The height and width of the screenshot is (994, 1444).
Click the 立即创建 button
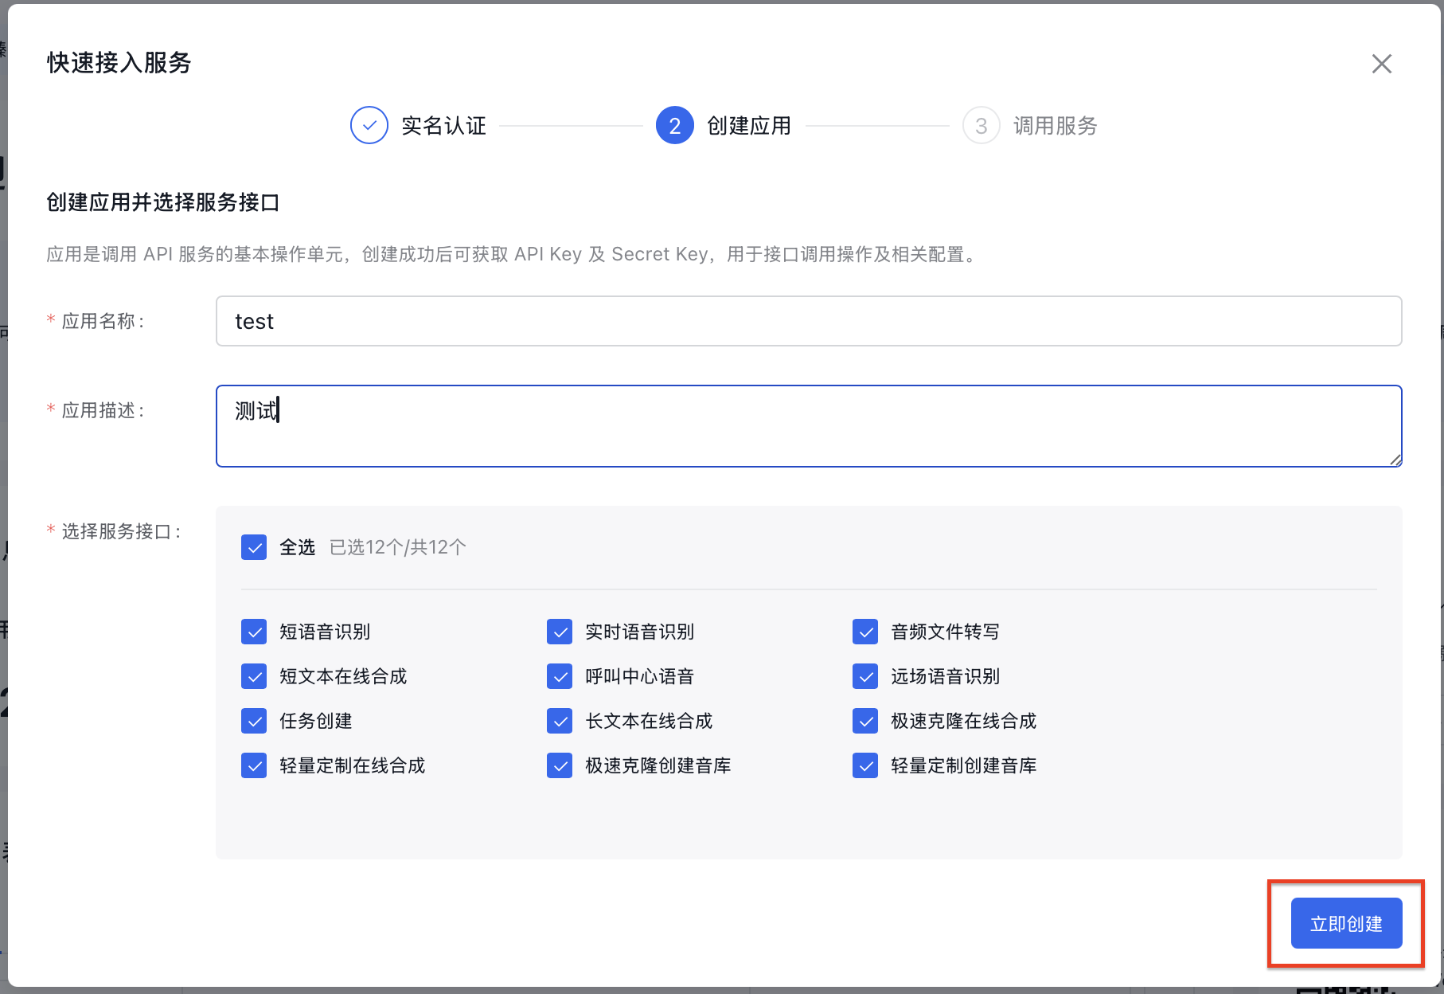(x=1346, y=923)
